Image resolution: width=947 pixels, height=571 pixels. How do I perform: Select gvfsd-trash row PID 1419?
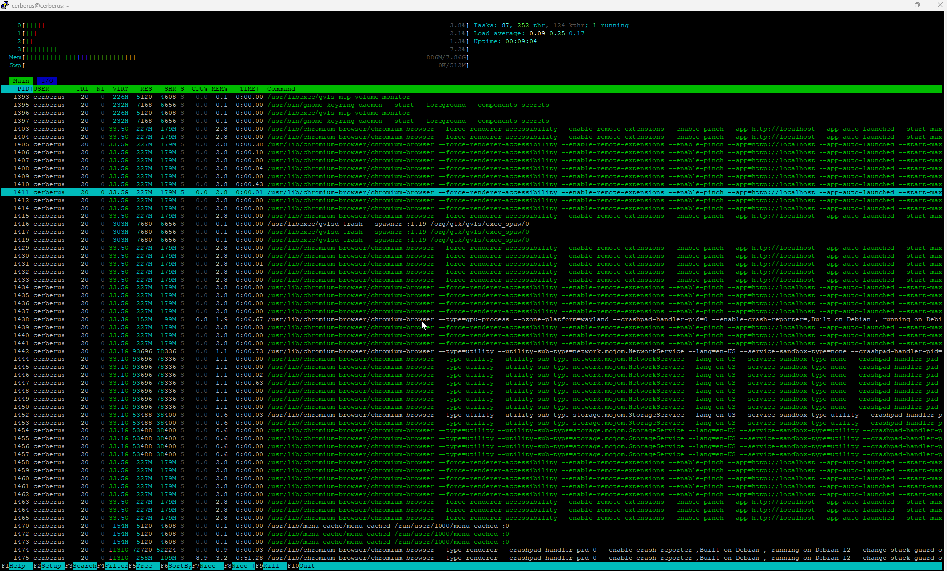click(x=472, y=240)
